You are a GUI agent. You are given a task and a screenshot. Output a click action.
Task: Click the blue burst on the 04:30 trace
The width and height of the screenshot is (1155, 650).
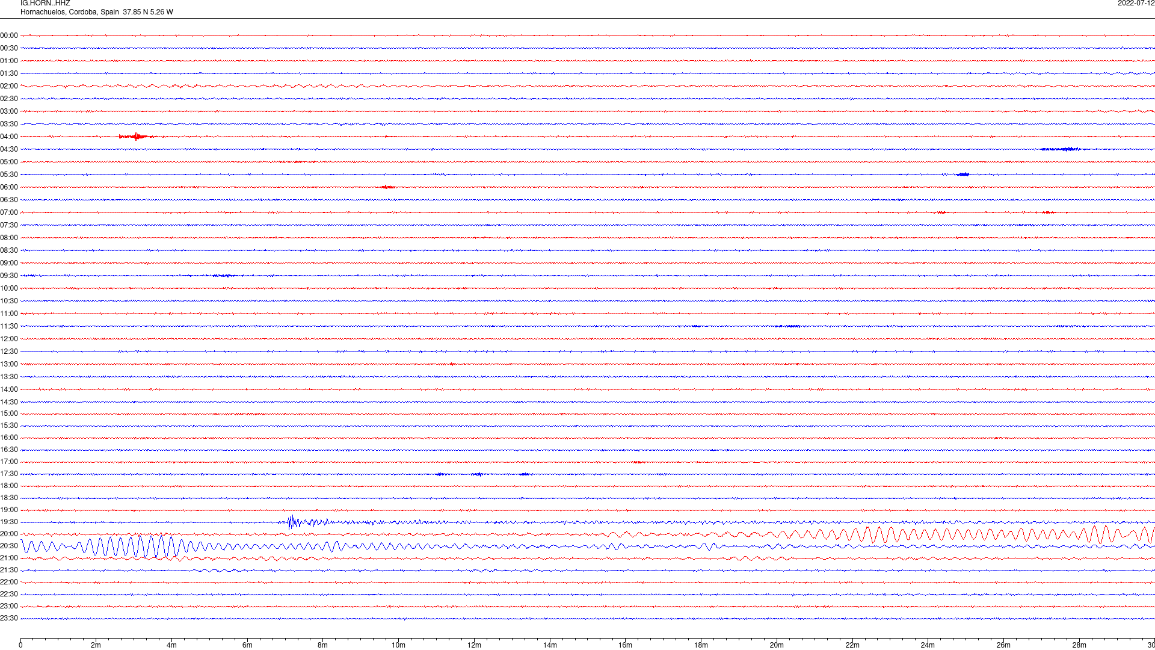(1061, 149)
